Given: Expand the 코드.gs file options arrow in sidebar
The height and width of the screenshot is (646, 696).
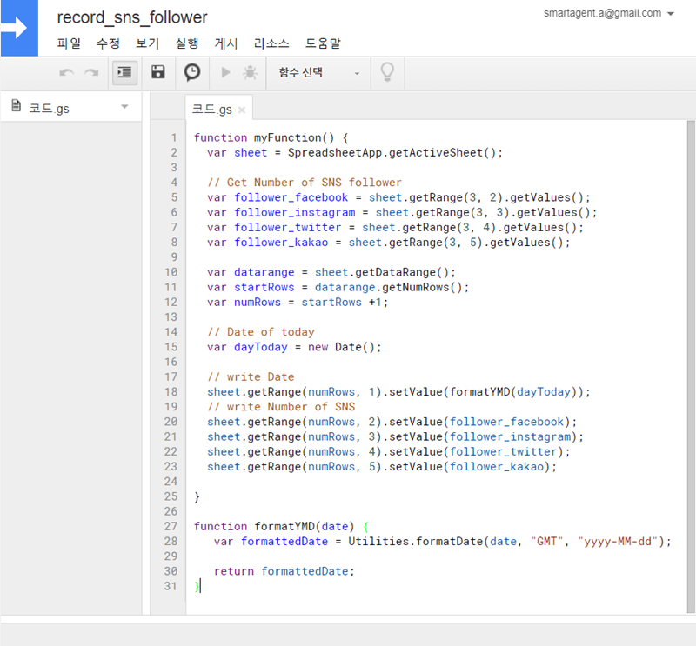Looking at the screenshot, I should (x=124, y=107).
